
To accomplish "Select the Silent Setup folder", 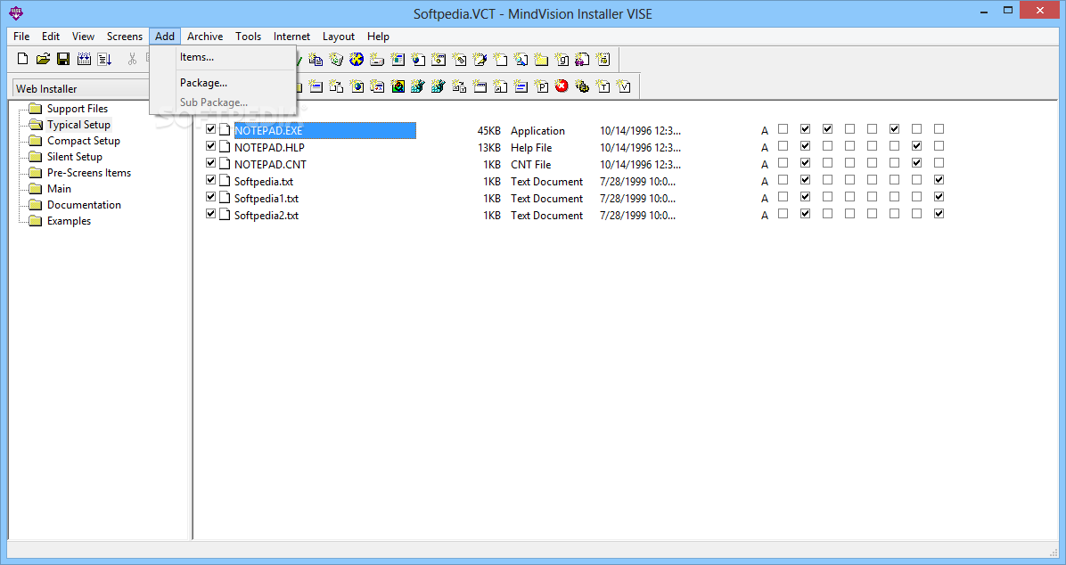I will tap(74, 156).
